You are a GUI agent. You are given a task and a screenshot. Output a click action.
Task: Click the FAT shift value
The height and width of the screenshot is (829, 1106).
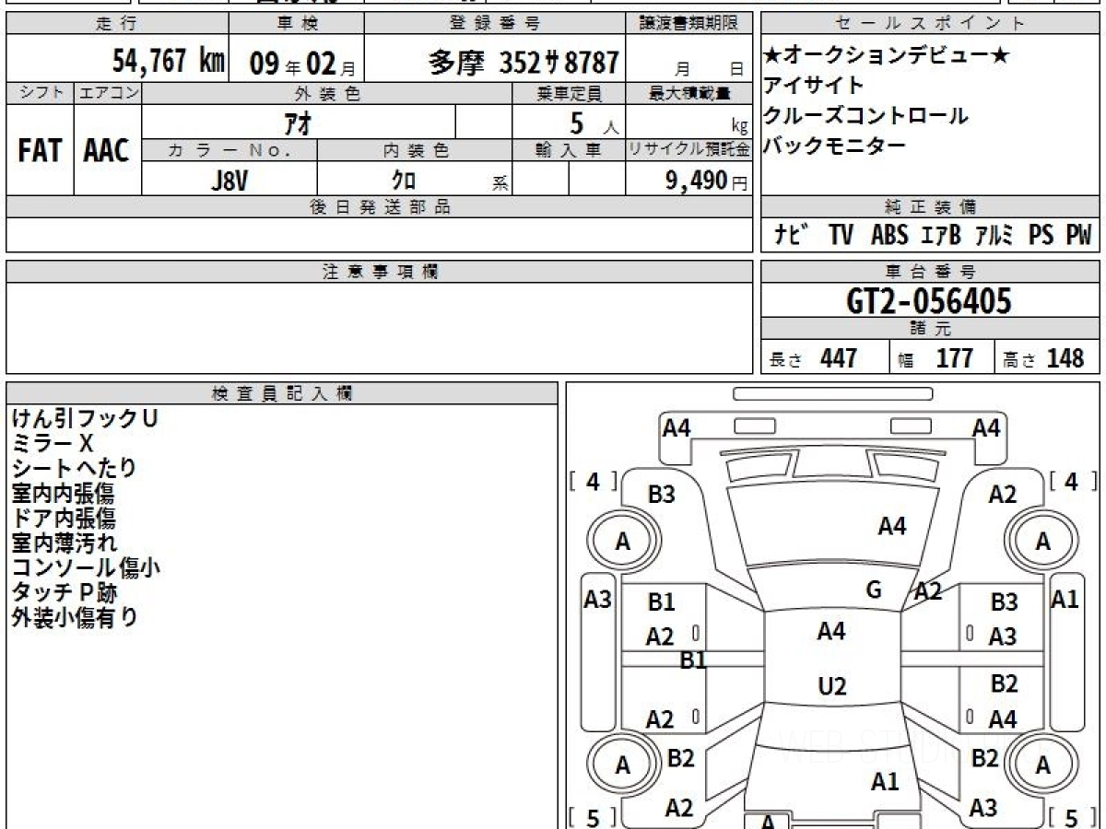39,151
